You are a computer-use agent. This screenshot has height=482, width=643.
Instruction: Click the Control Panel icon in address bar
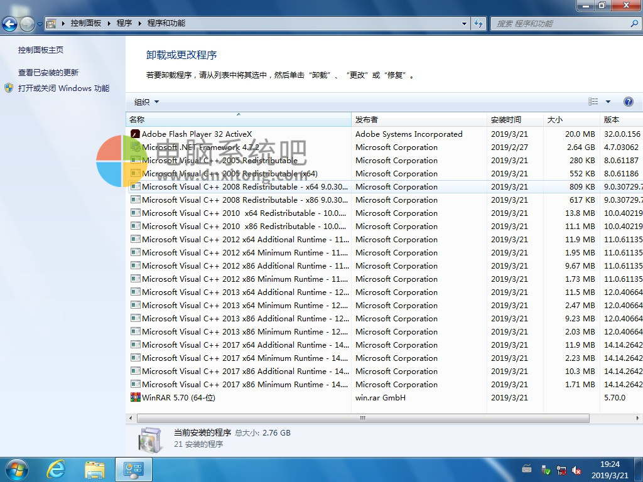click(51, 23)
